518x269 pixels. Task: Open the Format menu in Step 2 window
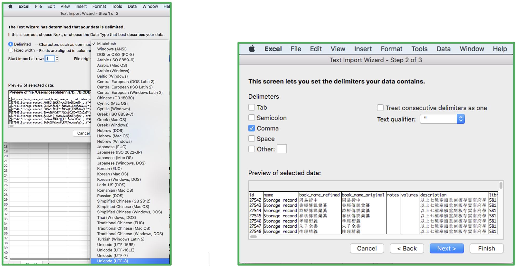[x=391, y=49]
